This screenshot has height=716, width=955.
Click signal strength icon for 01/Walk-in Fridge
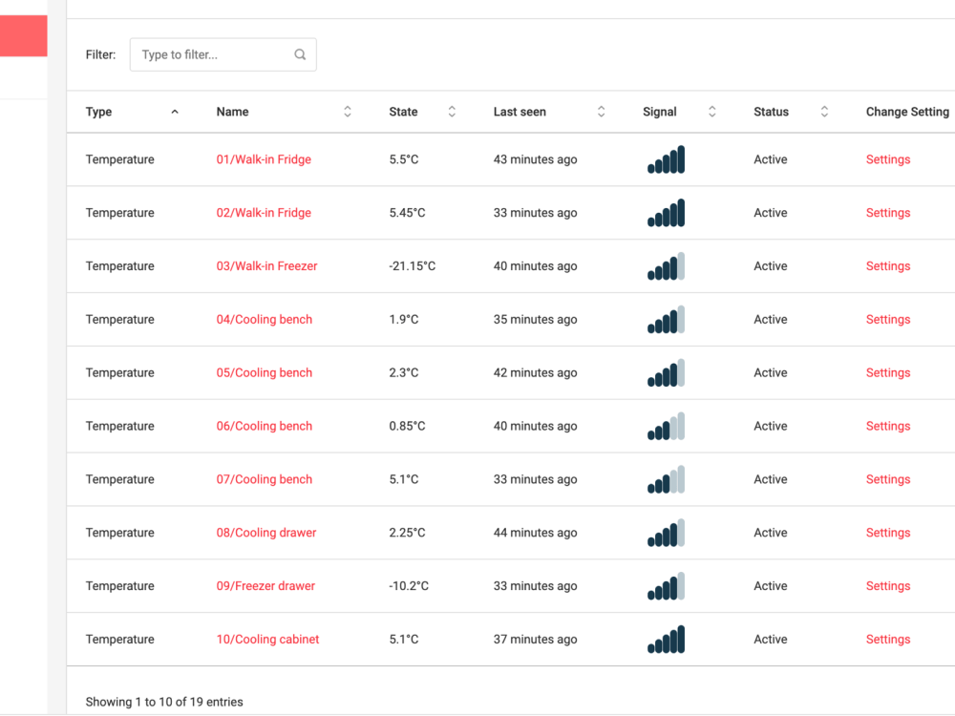tap(666, 159)
